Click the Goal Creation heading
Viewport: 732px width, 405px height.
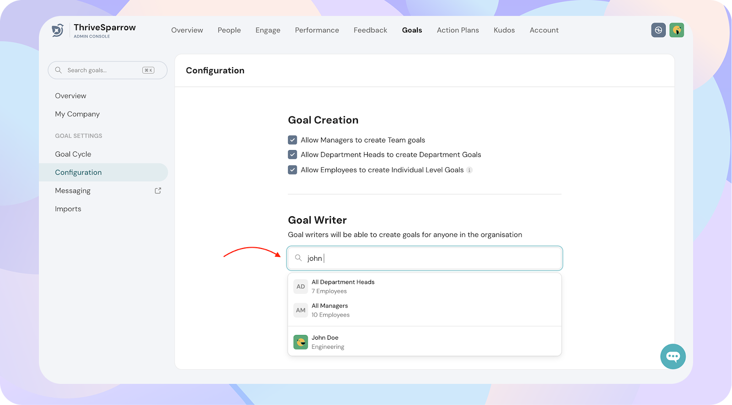[x=323, y=120]
